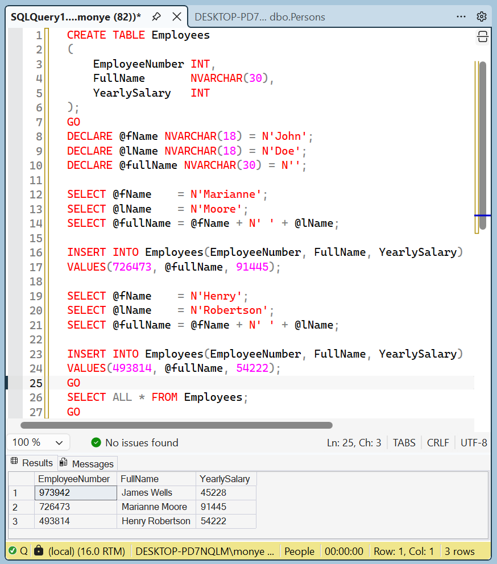Click the editor horizontal scrollbar thumb
The width and height of the screenshot is (497, 564).
coord(176,425)
